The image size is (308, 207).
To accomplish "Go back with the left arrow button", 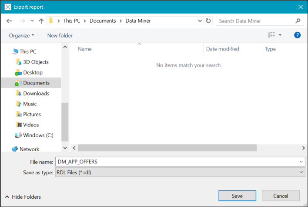I will (x=9, y=21).
